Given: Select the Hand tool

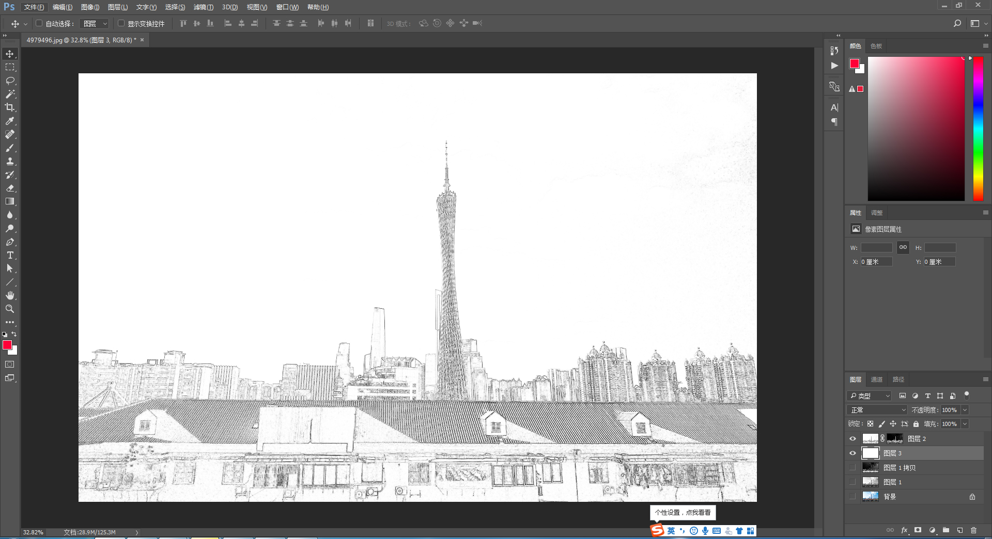Looking at the screenshot, I should point(10,295).
